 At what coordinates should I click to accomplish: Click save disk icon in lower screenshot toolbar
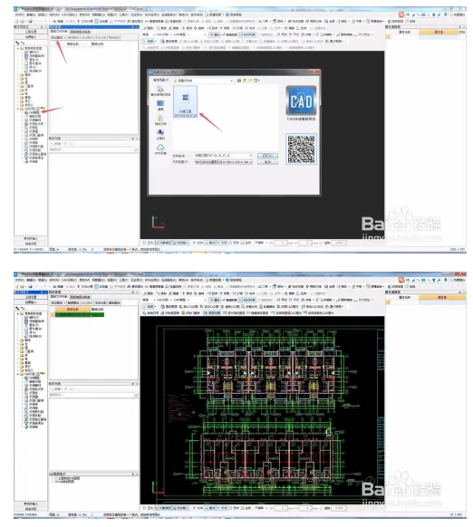tap(30, 287)
